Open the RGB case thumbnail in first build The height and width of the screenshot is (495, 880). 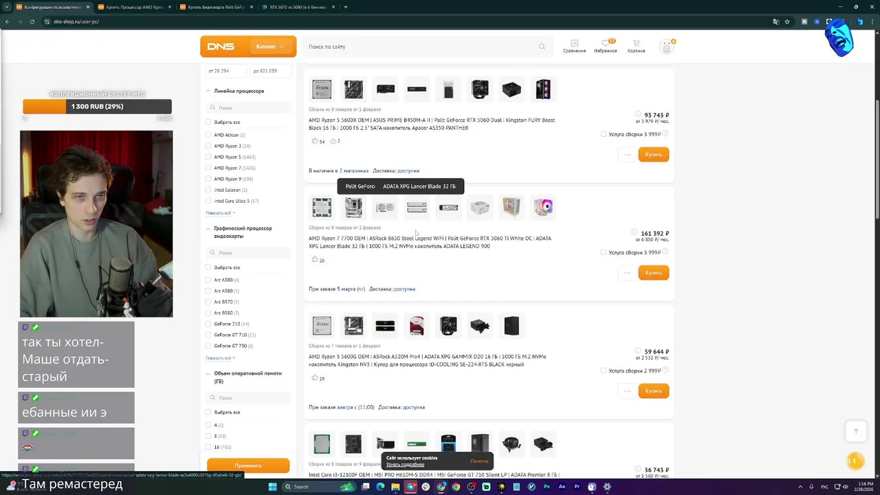pyautogui.click(x=543, y=89)
